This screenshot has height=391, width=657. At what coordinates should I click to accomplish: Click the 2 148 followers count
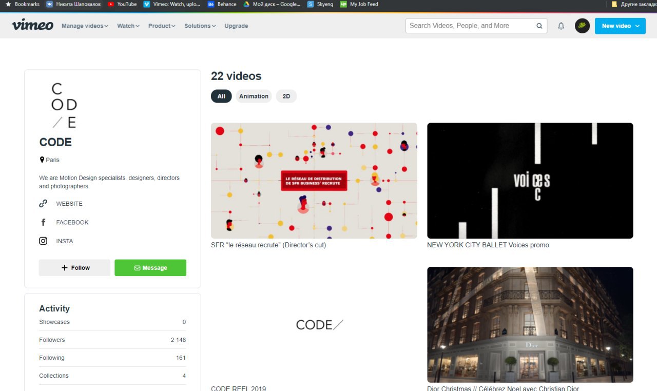tap(178, 340)
